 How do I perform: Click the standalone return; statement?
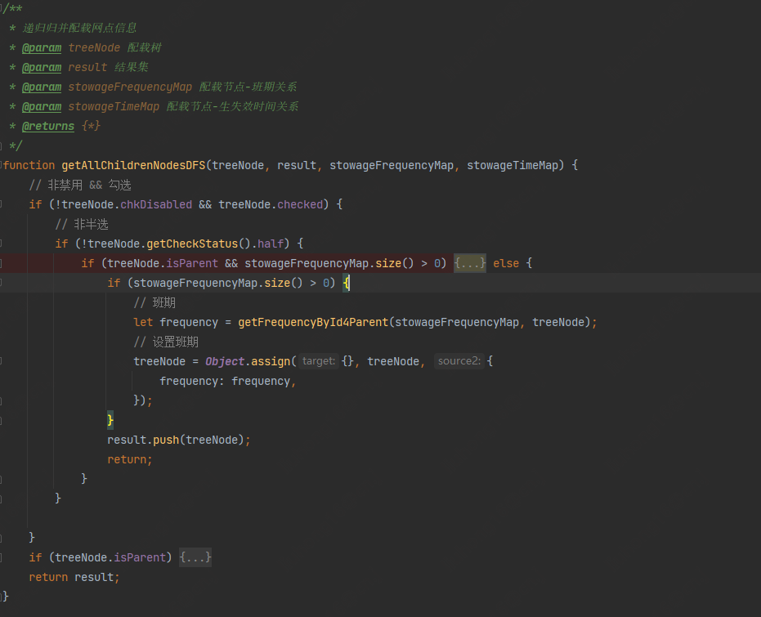point(130,459)
